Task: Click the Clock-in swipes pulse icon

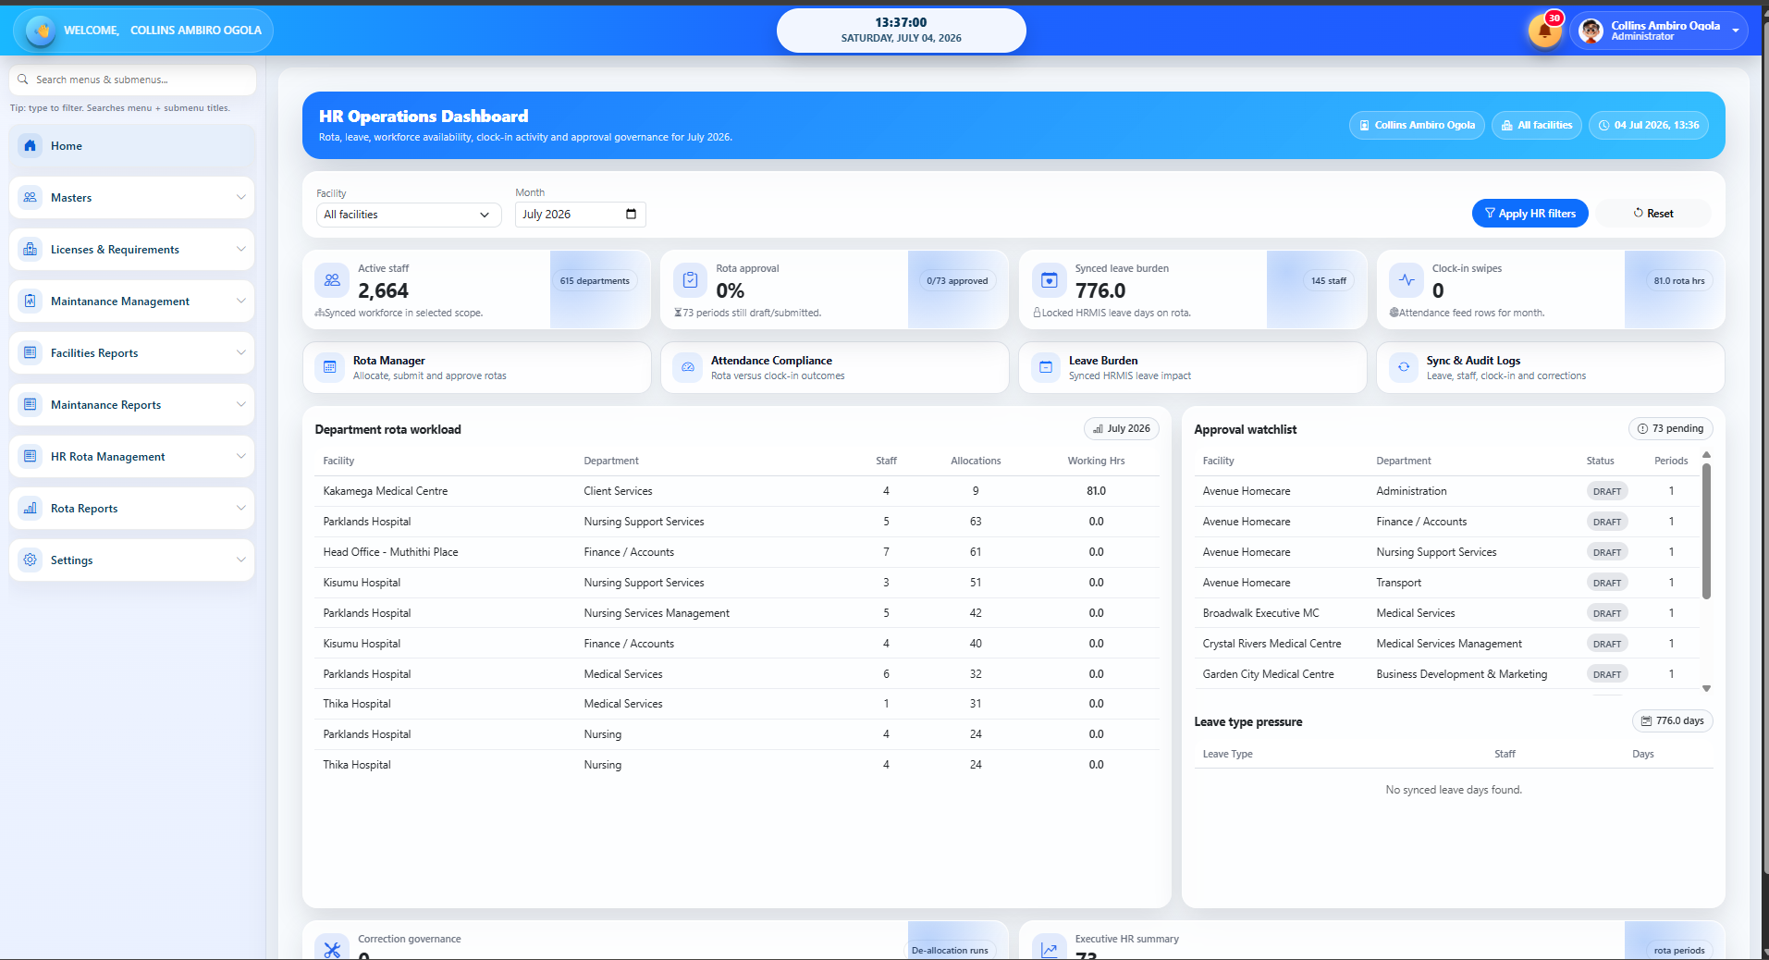Action: point(1407,279)
